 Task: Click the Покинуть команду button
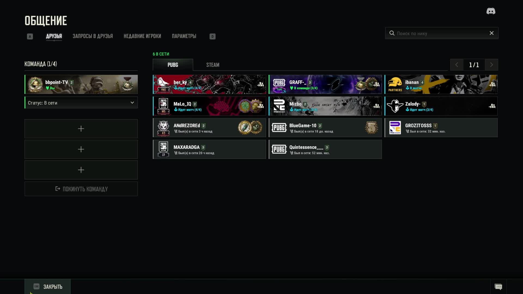tap(81, 189)
